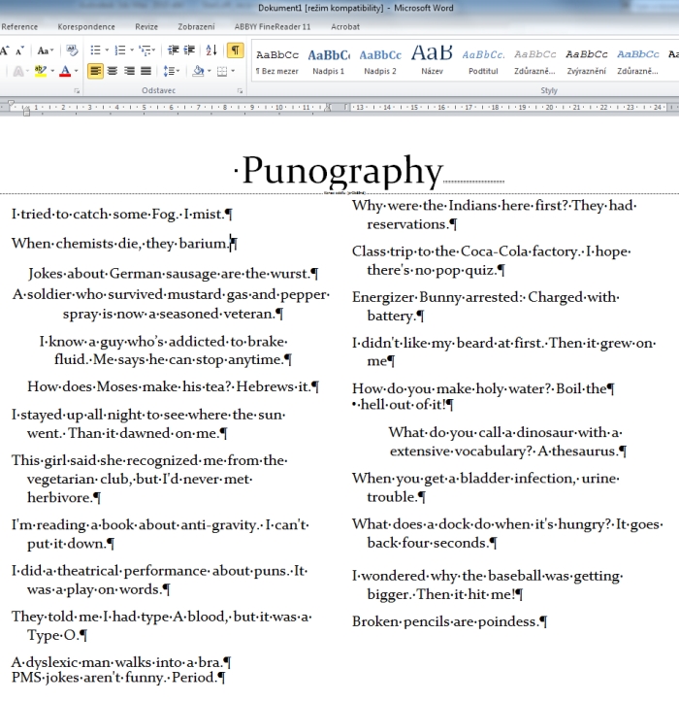Click the red font color icon
Image resolution: width=679 pixels, height=702 pixels.
[x=65, y=71]
